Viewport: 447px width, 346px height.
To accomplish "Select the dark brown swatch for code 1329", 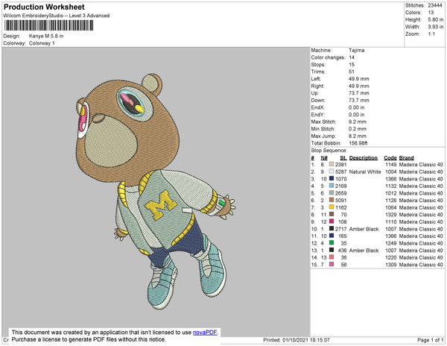I will pos(332,215).
